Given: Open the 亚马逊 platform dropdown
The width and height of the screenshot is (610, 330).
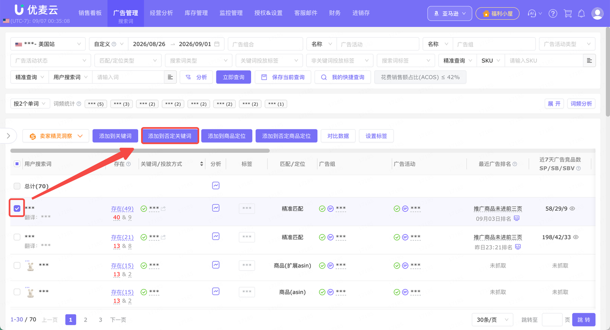Looking at the screenshot, I should click(x=450, y=13).
